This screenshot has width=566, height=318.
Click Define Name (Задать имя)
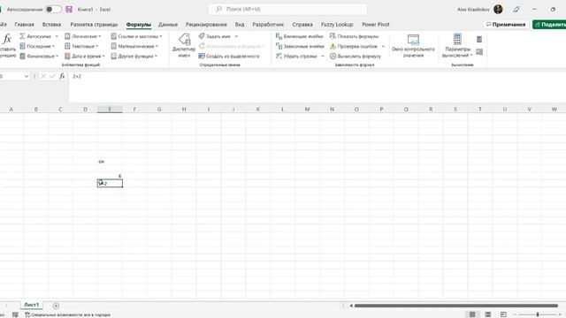click(215, 36)
